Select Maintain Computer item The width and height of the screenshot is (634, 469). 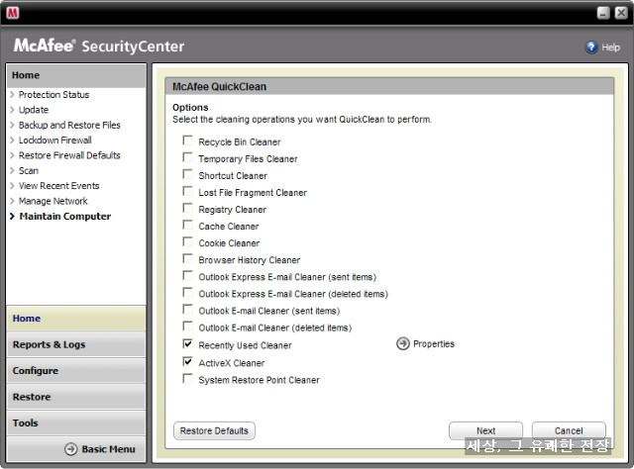pyautogui.click(x=65, y=216)
